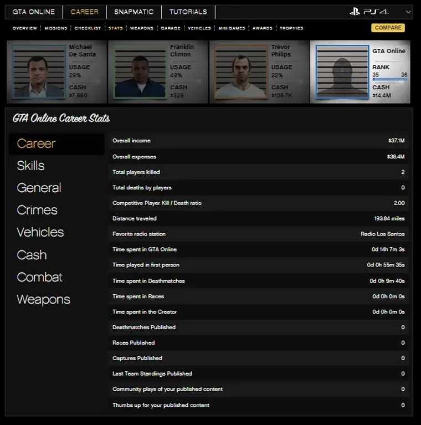Viewport: 421px width, 425px height.
Task: Open the Skills stats category
Action: pos(30,166)
